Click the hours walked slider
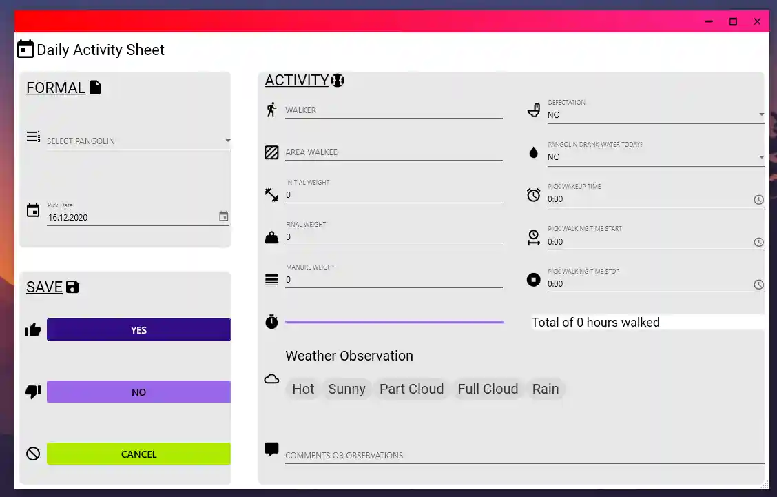The width and height of the screenshot is (777, 497). click(395, 322)
